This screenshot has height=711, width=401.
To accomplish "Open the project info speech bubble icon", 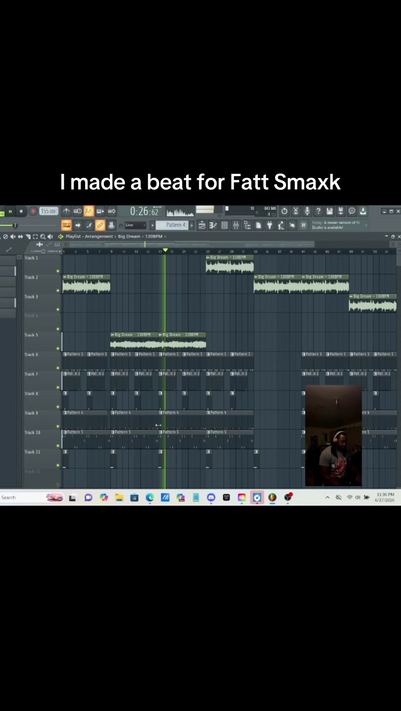I will (x=352, y=211).
